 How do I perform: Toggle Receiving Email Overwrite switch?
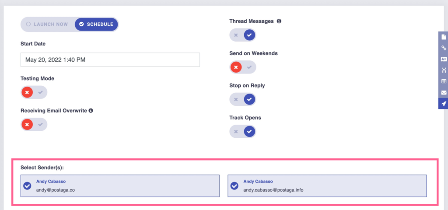(x=34, y=124)
